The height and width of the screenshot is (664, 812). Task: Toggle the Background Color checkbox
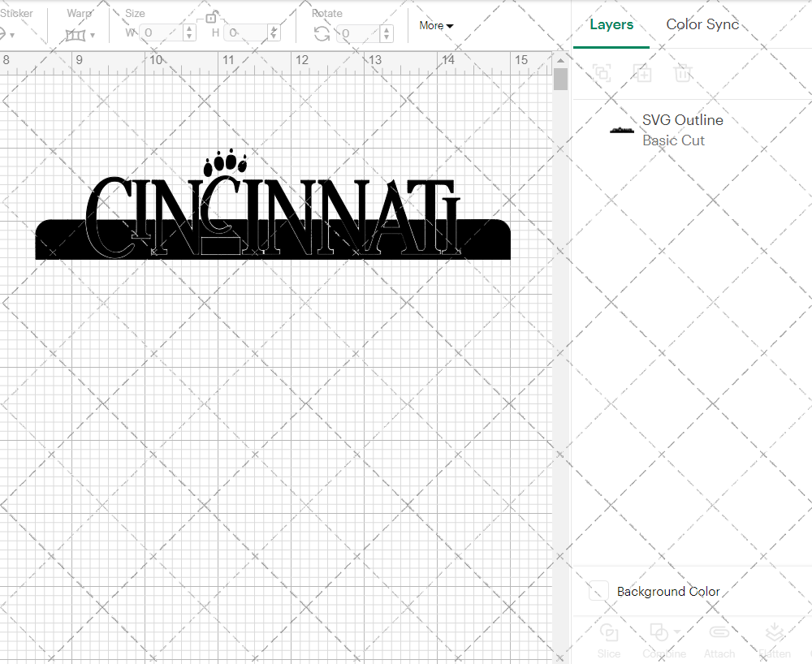[x=598, y=592]
